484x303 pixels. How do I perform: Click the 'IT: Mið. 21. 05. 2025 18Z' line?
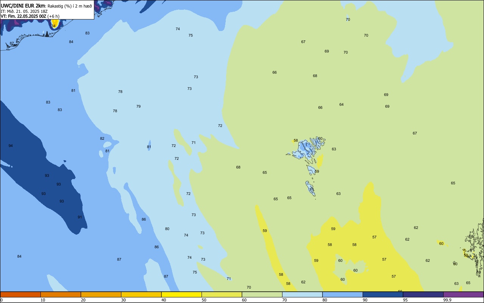24,11
